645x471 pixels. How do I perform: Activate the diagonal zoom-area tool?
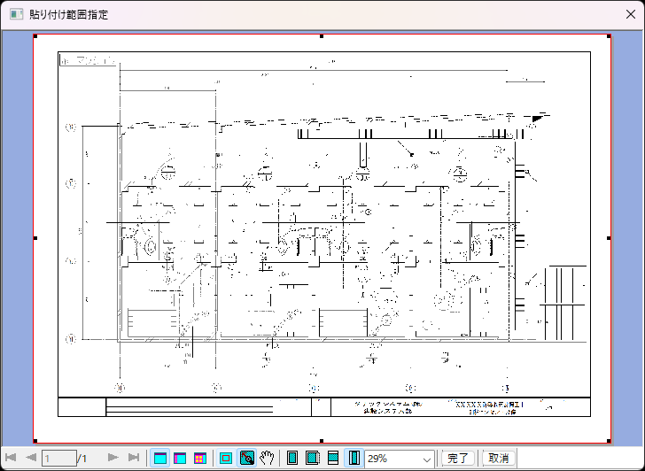pos(247,458)
